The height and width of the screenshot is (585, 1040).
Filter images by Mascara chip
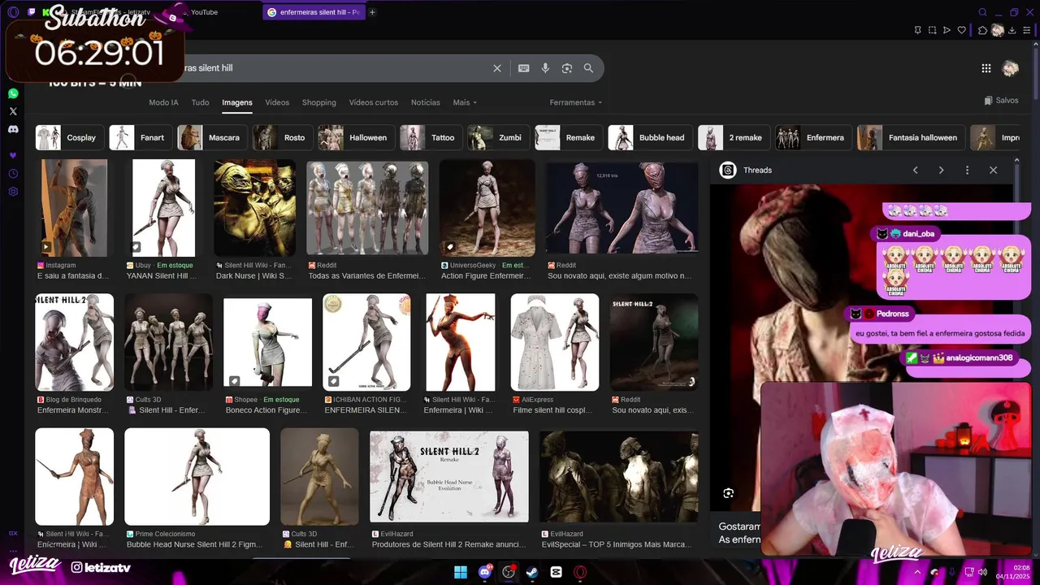(x=212, y=137)
